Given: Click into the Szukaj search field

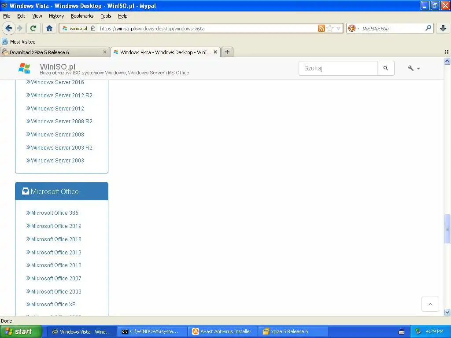Looking at the screenshot, I should [x=338, y=68].
